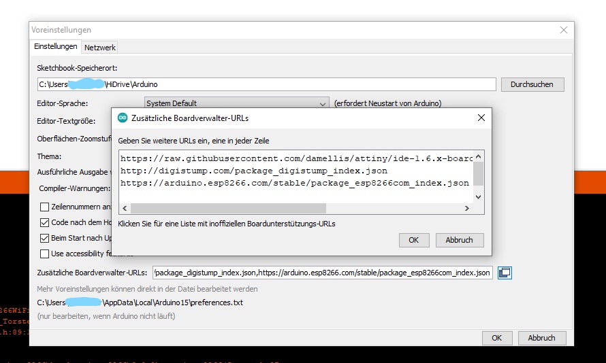Toggle the Zeilennummern checkbox
606x363 pixels.
[44, 207]
